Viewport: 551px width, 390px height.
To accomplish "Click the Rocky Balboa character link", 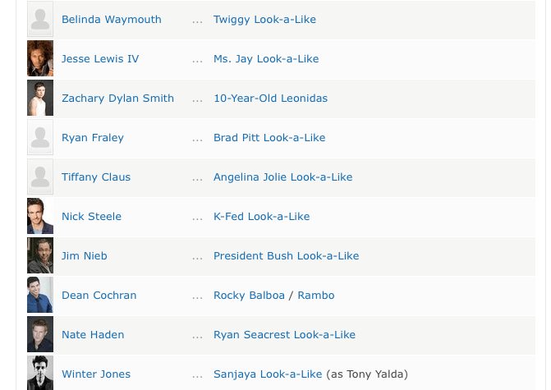I will pos(249,296).
